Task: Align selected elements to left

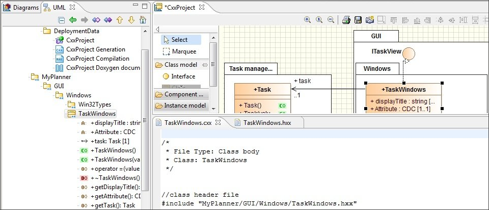Action: 405,20
